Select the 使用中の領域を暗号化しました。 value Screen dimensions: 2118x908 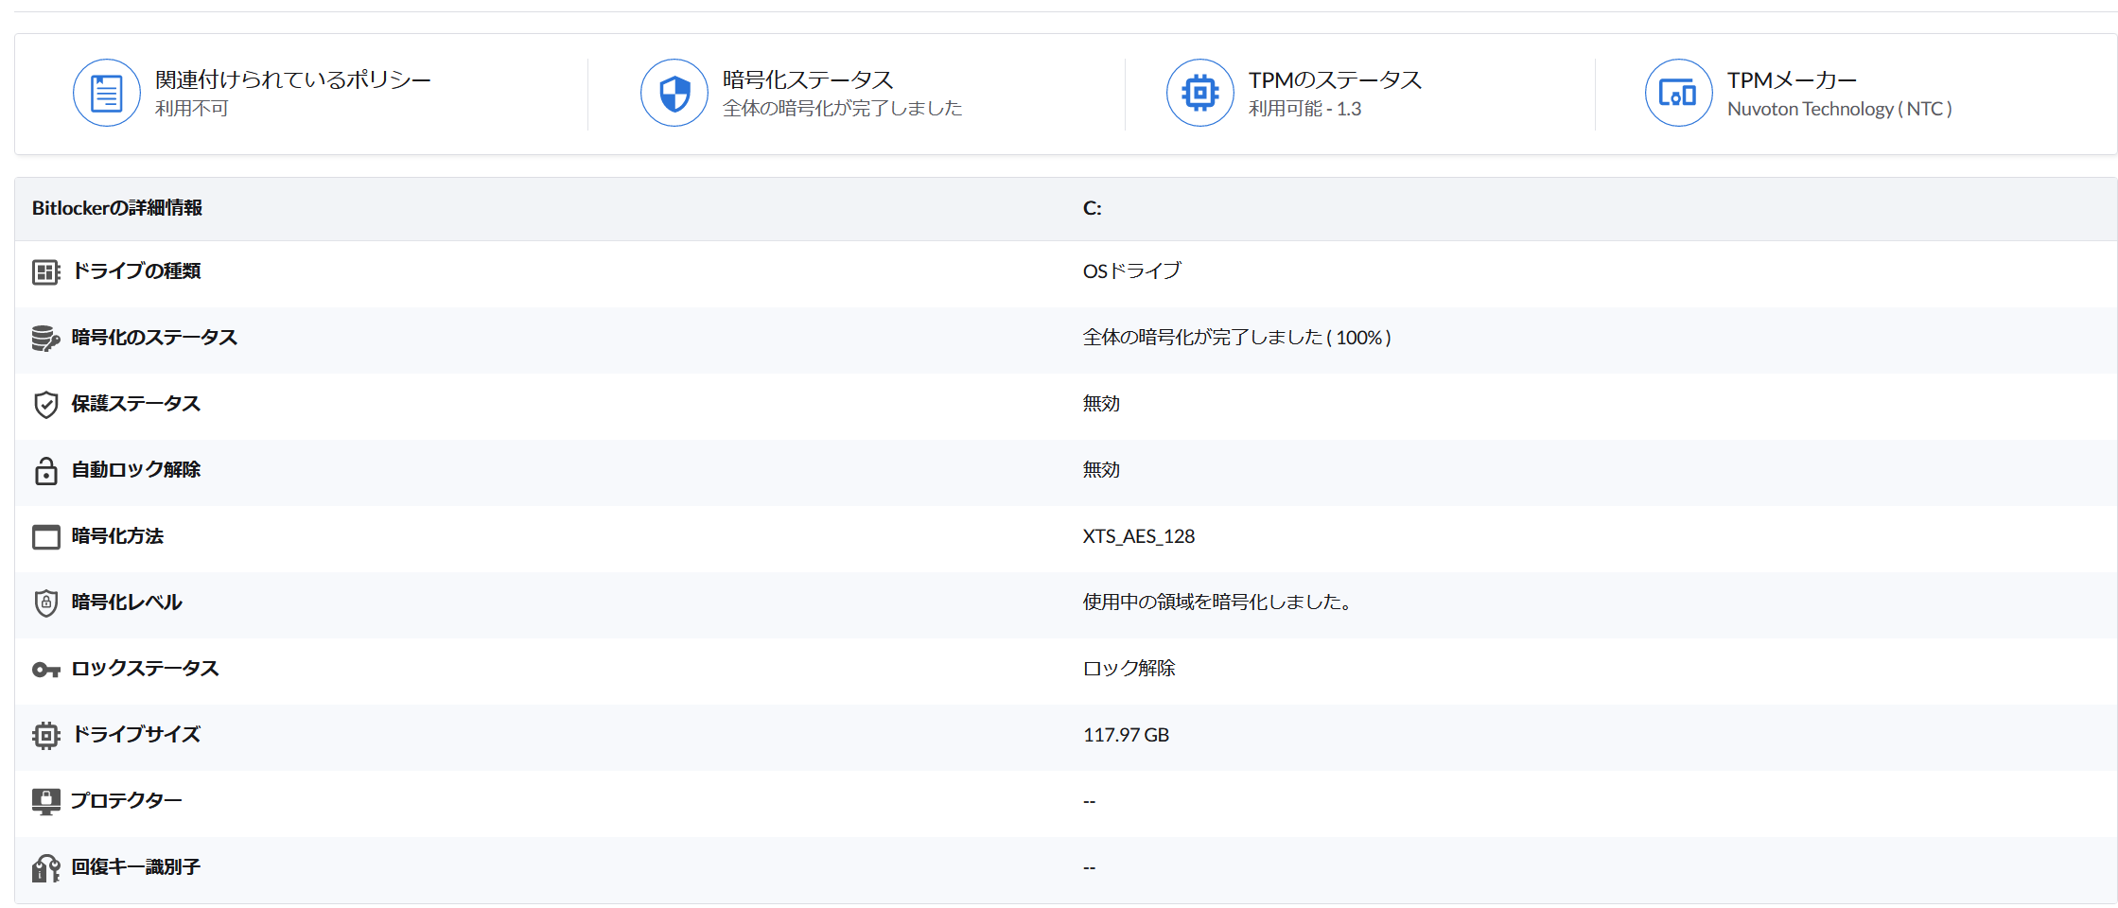(x=1217, y=602)
